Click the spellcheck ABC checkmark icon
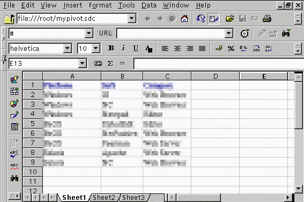The width and height of the screenshot is (304, 202). pyautogui.click(x=14, y=154)
